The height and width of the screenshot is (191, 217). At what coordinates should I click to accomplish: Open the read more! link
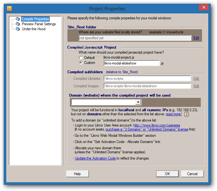[174, 114]
